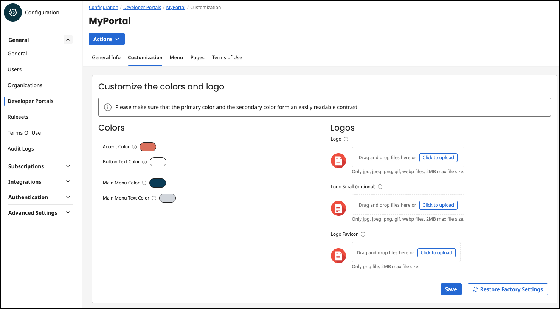Click the Logo Favicon file placeholder icon

(x=338, y=255)
